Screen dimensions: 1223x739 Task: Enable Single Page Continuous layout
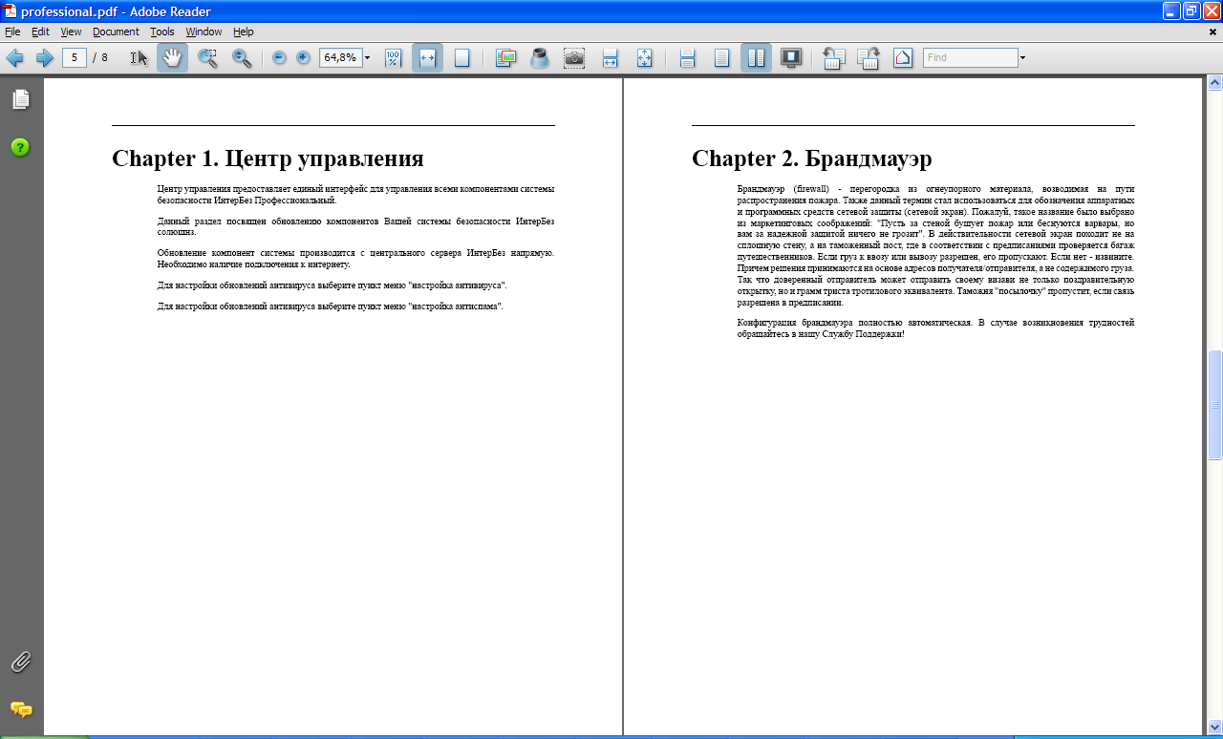point(687,58)
